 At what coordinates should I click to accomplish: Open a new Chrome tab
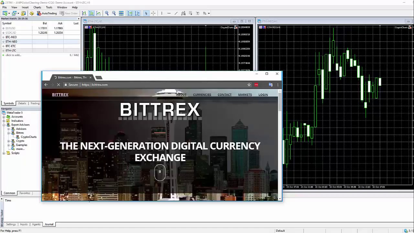[99, 78]
